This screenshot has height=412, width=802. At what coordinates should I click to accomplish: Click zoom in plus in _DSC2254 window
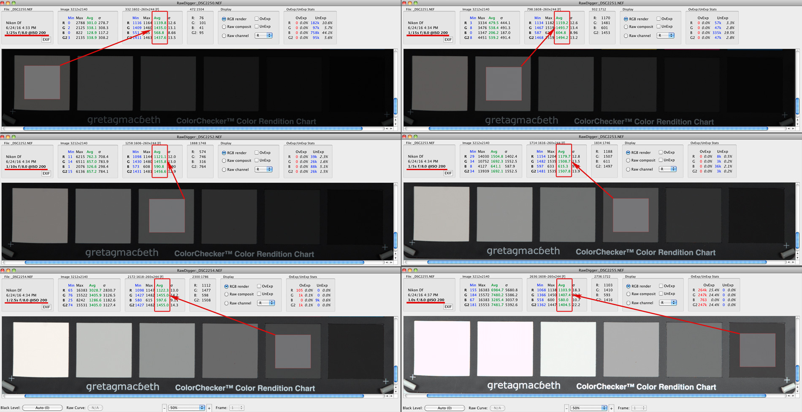[209, 408]
